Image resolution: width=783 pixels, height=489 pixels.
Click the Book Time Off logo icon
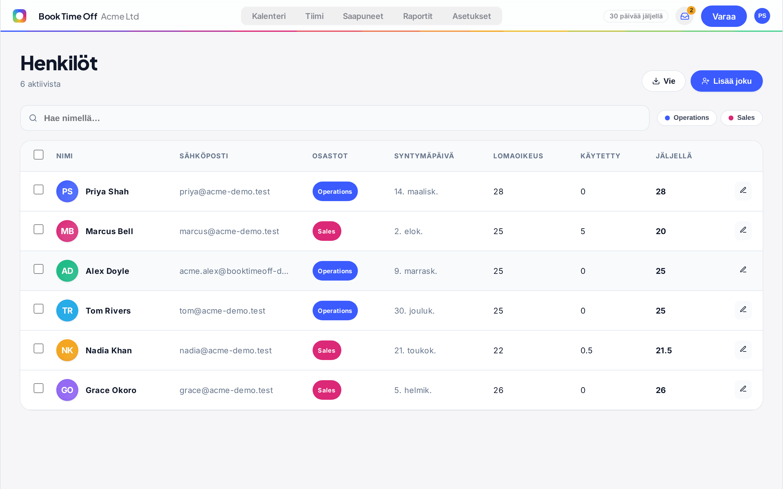(x=19, y=16)
